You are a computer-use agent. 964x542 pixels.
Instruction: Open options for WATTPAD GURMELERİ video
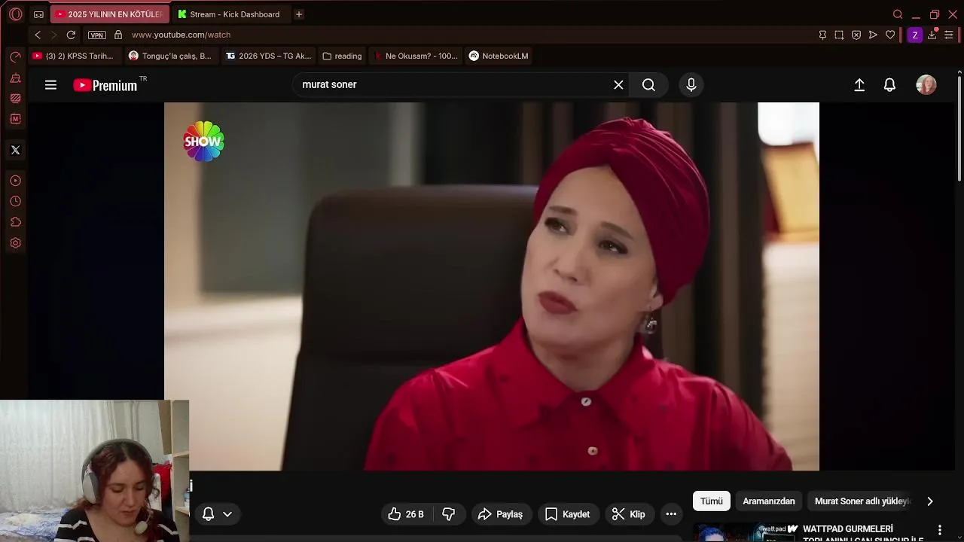pos(939,530)
